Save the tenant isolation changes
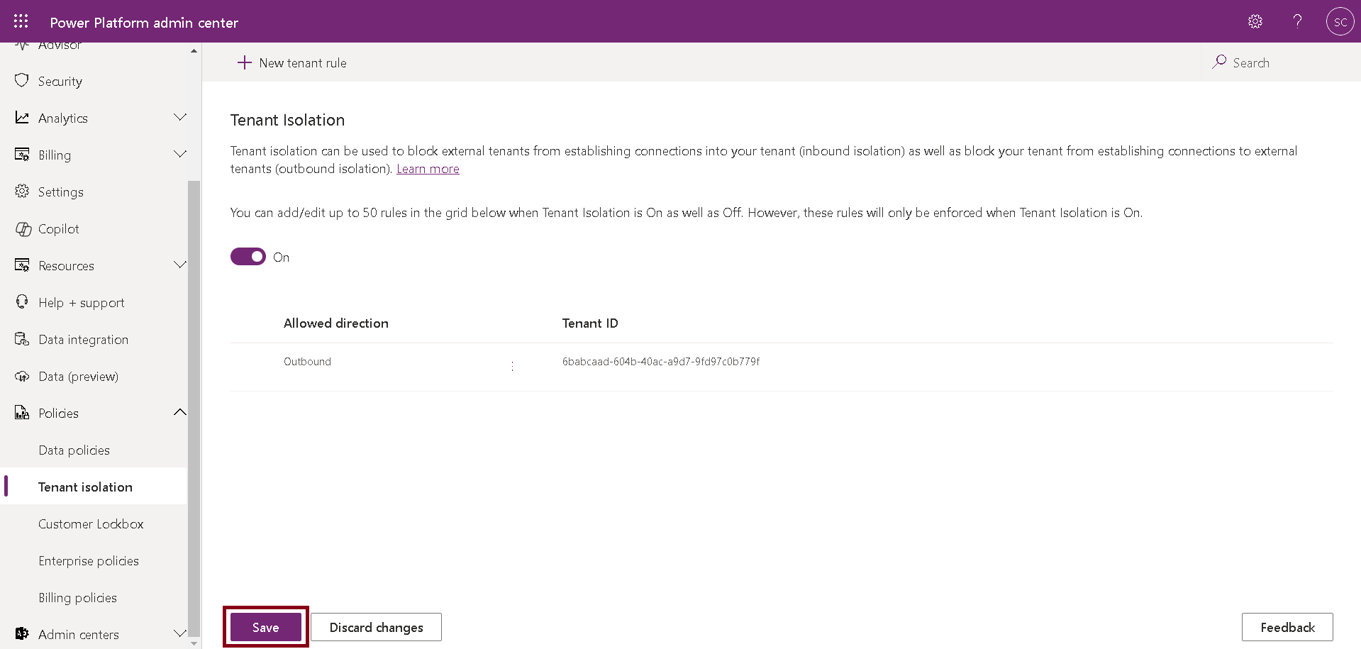This screenshot has width=1361, height=649. (x=266, y=627)
